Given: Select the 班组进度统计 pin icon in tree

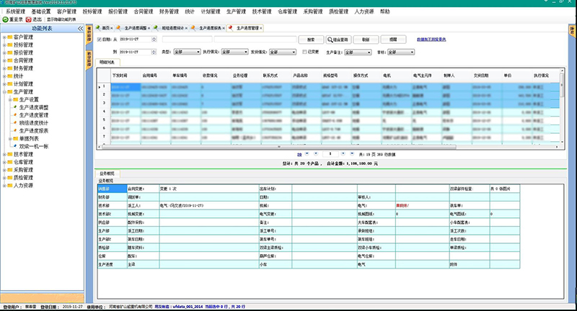Looking at the screenshot, I should pos(14,123).
